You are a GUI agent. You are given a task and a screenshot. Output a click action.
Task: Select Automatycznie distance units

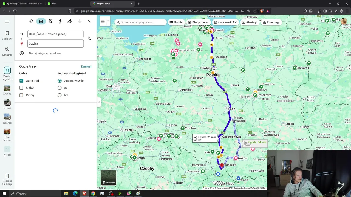pos(60,81)
